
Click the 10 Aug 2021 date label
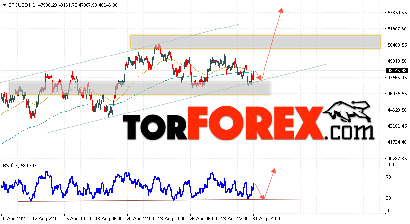(13, 219)
